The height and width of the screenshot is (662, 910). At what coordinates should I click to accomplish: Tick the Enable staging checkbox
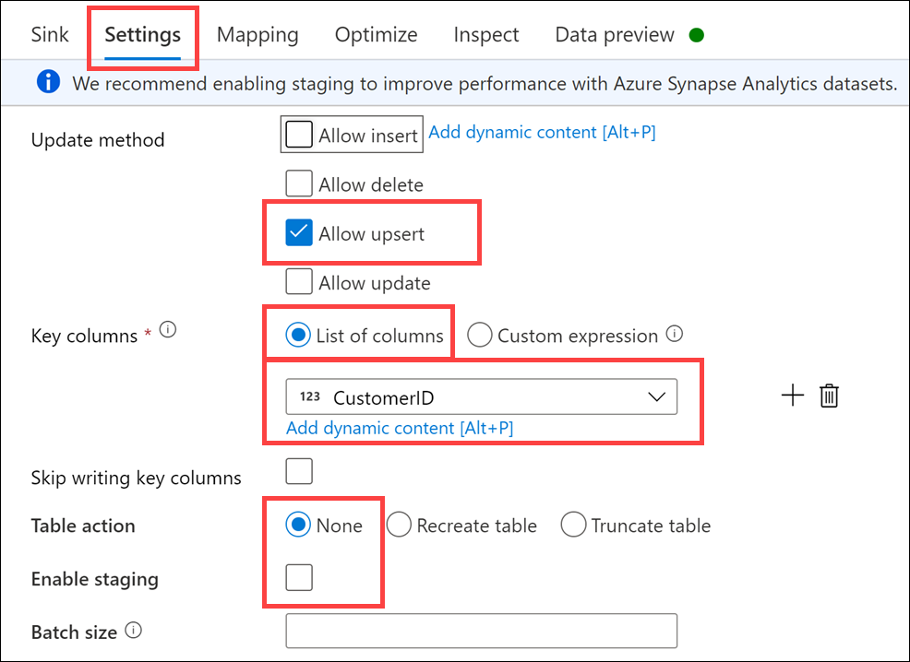pyautogui.click(x=299, y=577)
